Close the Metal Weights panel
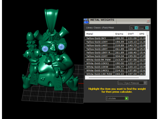159x119 pixels. click(x=148, y=21)
